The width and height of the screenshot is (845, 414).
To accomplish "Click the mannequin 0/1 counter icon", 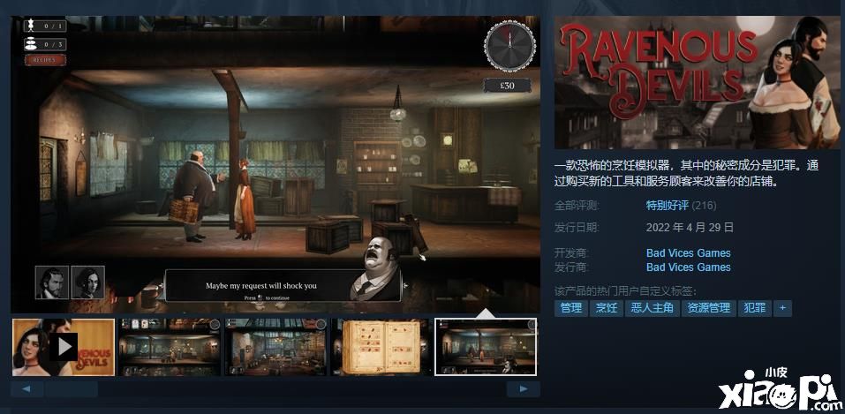I will pos(32,26).
